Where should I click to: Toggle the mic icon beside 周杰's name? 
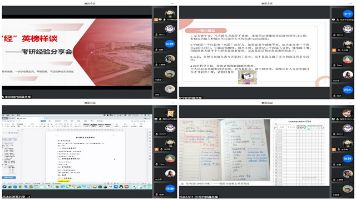(x=334, y=96)
